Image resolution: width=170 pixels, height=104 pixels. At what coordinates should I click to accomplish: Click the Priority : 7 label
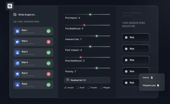71,72
